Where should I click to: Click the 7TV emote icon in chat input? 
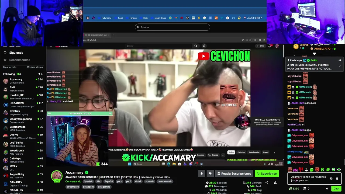(x=331, y=179)
